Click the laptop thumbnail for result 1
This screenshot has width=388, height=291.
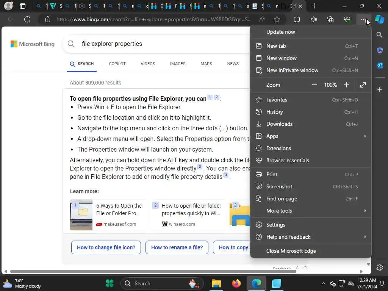(81, 215)
